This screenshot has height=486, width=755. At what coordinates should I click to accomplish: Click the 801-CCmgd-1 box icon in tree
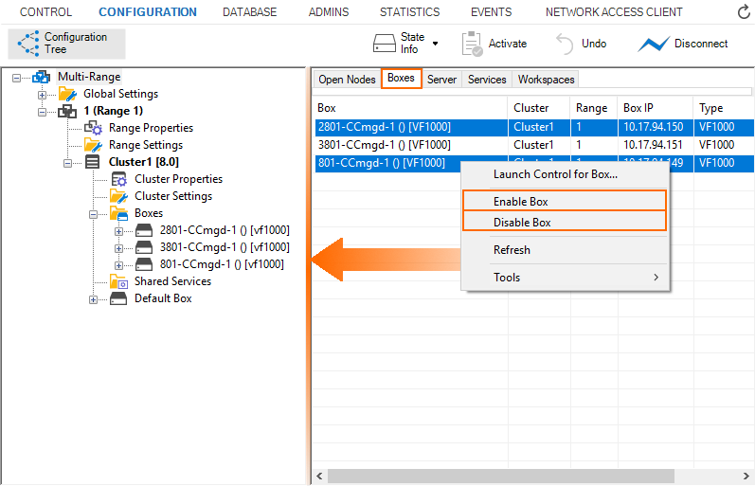tap(144, 264)
